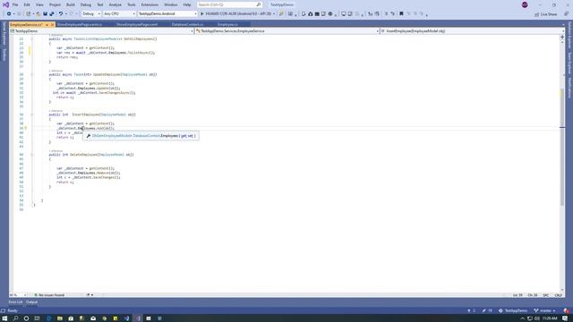Screen dimensions: 573x322
Task: Expand the debug target device dropdown arrow
Action: (x=274, y=14)
